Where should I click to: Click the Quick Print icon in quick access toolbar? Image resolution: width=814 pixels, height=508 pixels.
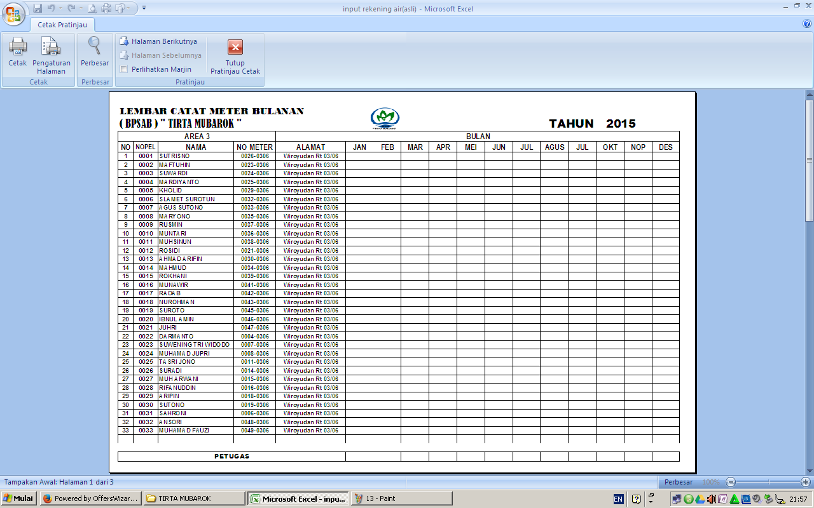click(x=106, y=9)
